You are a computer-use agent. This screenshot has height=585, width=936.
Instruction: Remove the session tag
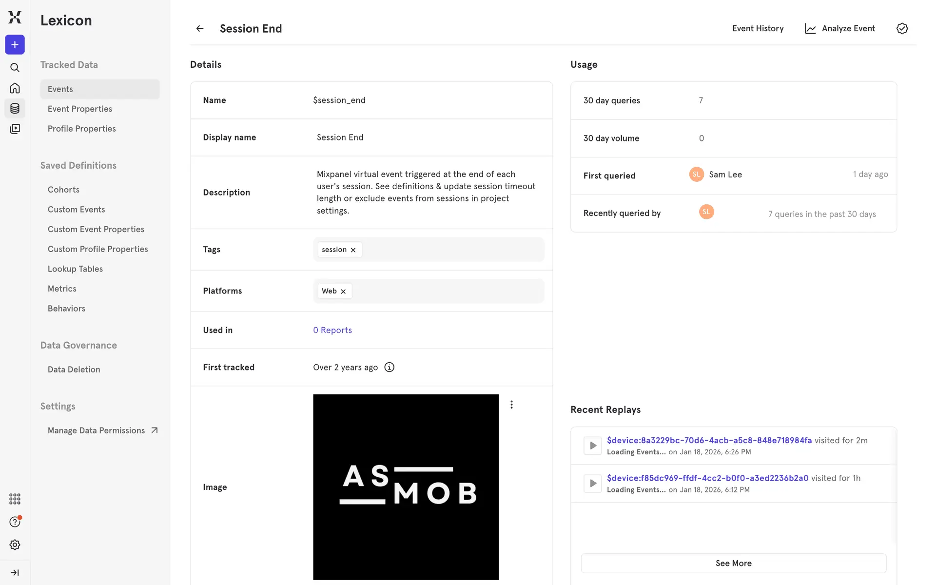tap(353, 250)
